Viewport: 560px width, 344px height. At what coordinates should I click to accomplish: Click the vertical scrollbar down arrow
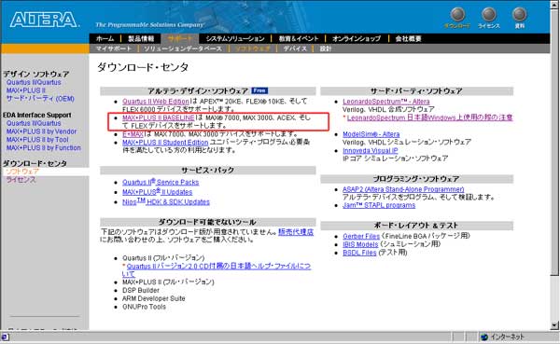click(x=554, y=325)
